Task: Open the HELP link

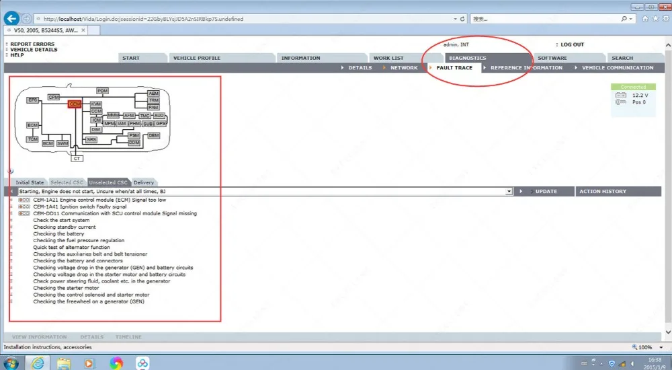Action: [17, 55]
